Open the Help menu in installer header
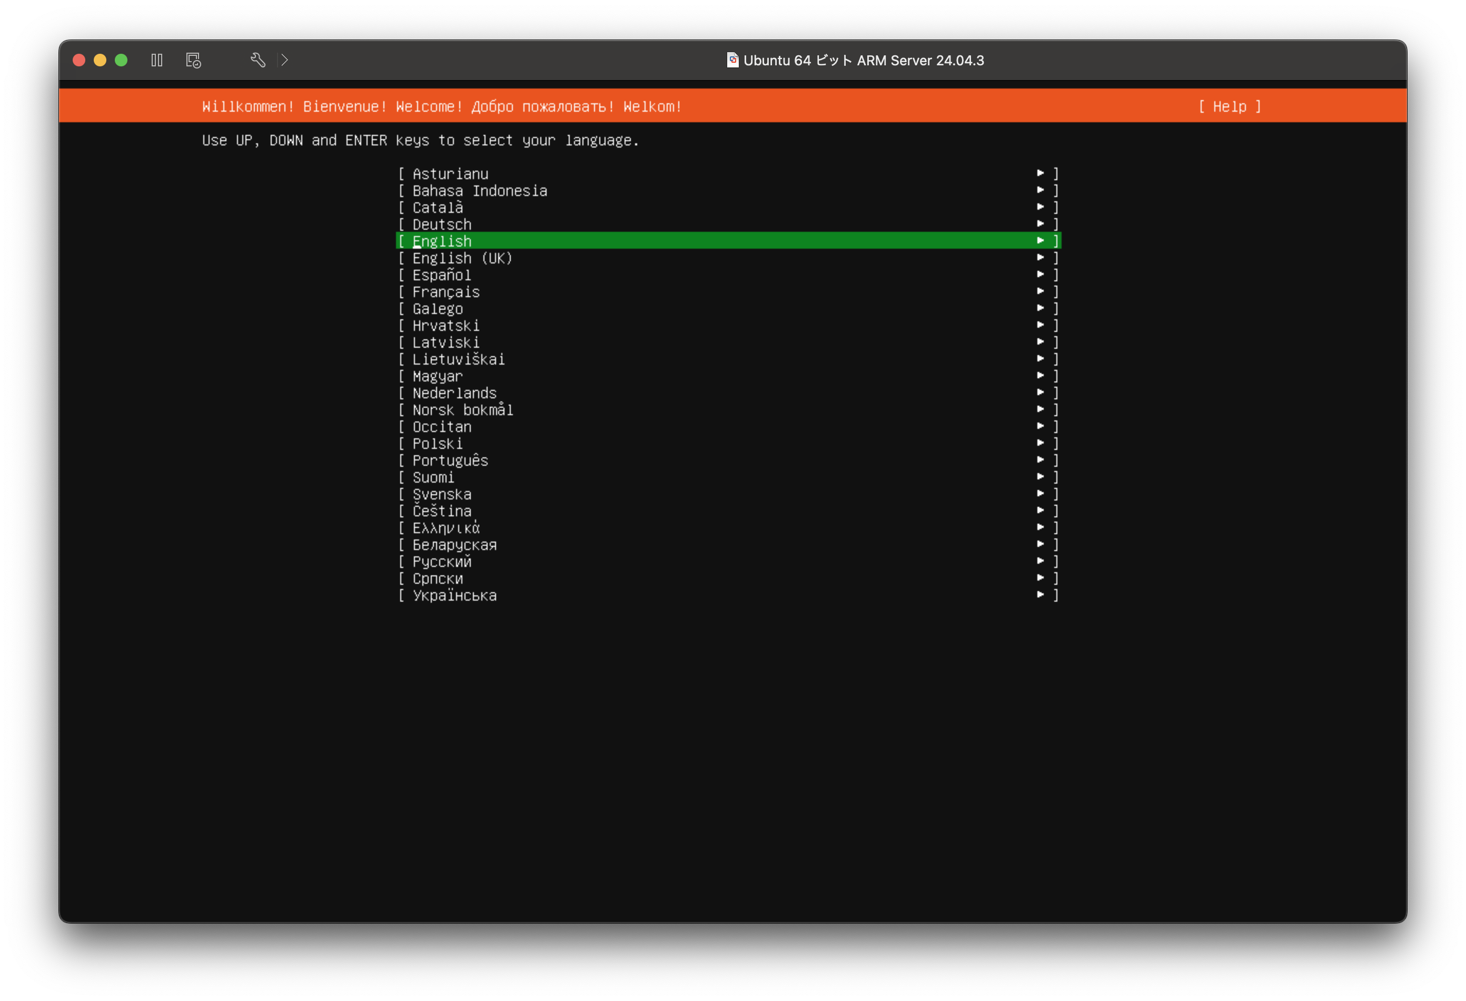Image resolution: width=1466 pixels, height=1001 pixels. (1229, 106)
